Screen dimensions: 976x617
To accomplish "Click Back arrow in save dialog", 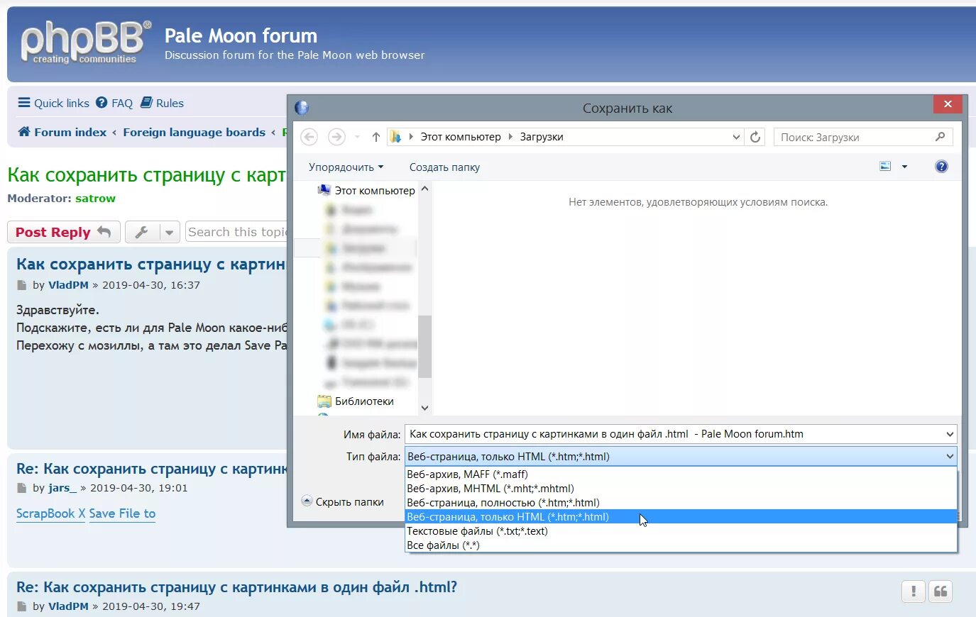I will point(309,137).
